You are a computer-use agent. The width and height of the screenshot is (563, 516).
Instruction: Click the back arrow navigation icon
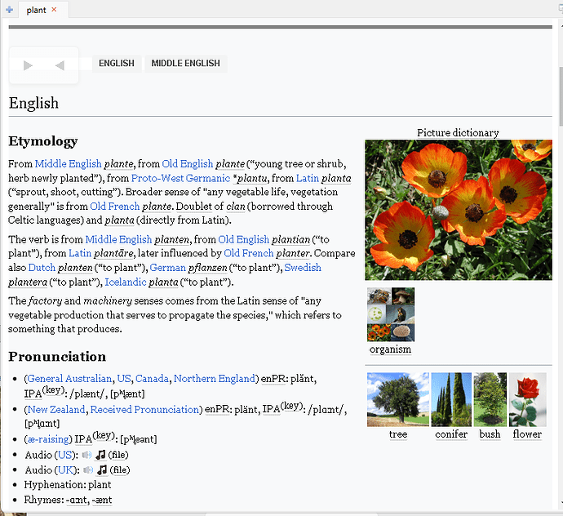(x=60, y=65)
